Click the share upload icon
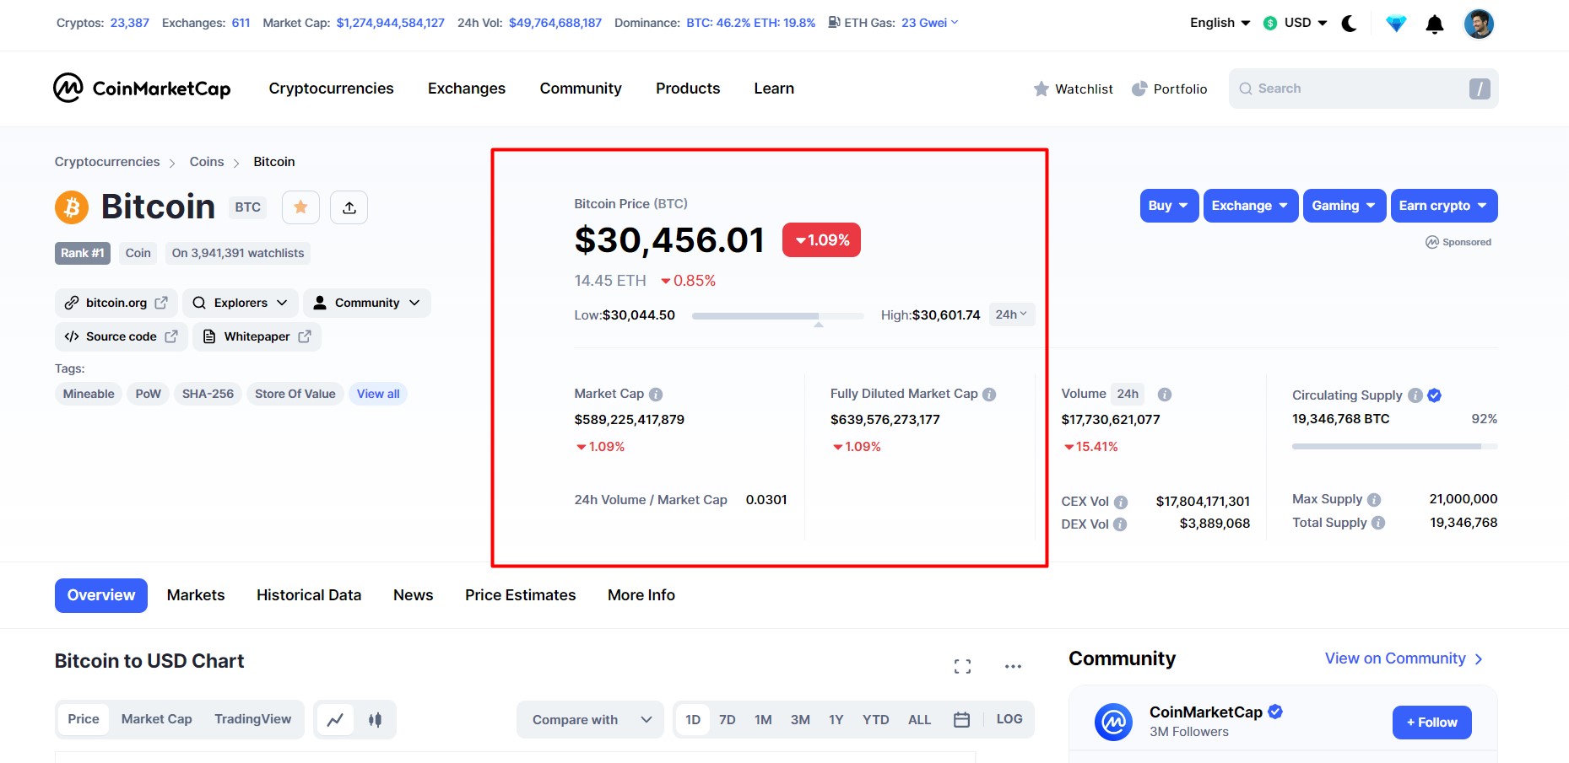 pos(349,207)
